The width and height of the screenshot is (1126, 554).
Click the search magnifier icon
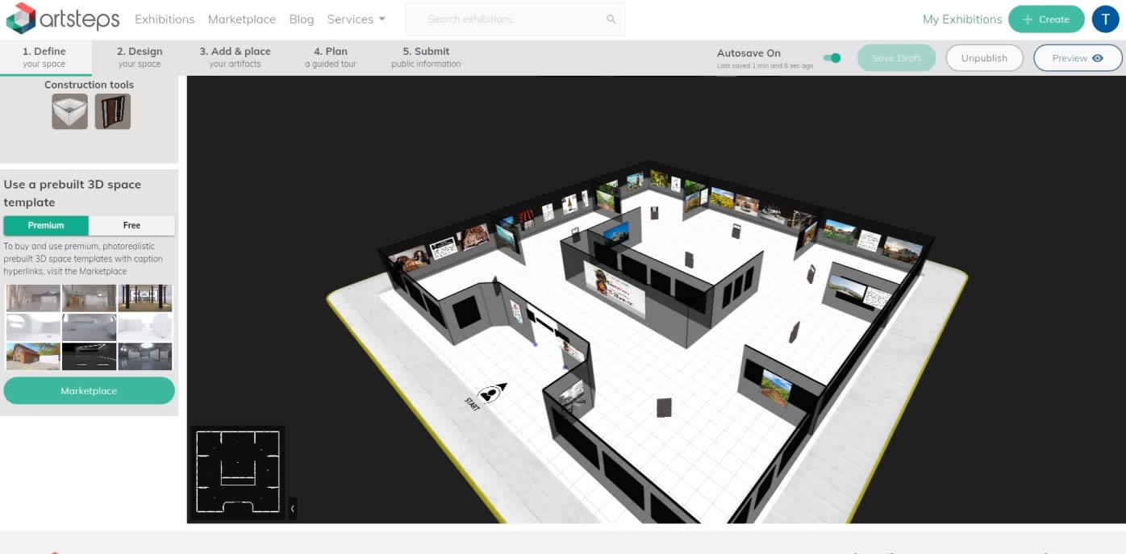point(611,19)
